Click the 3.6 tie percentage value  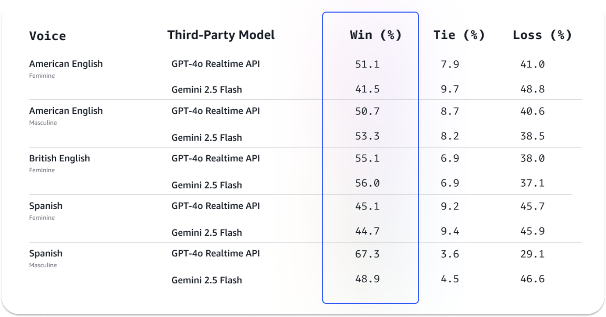tap(450, 254)
